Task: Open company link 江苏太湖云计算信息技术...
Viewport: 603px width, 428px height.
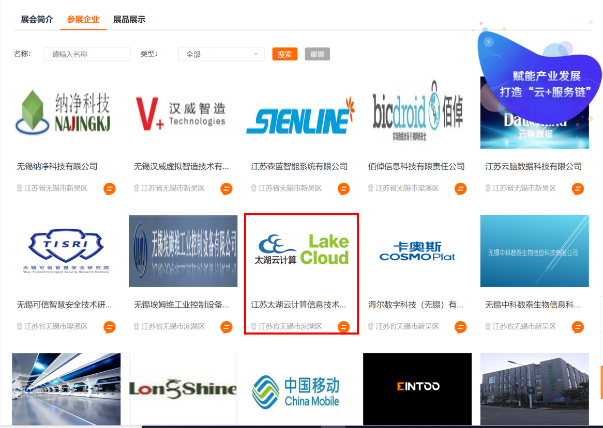Action: (298, 305)
